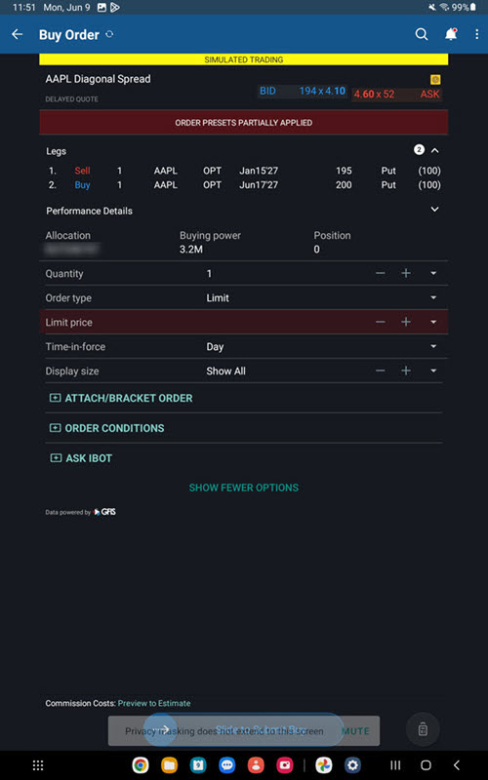Tap the ORDER PRESETS PARTIALLY APPLIED banner

(243, 123)
